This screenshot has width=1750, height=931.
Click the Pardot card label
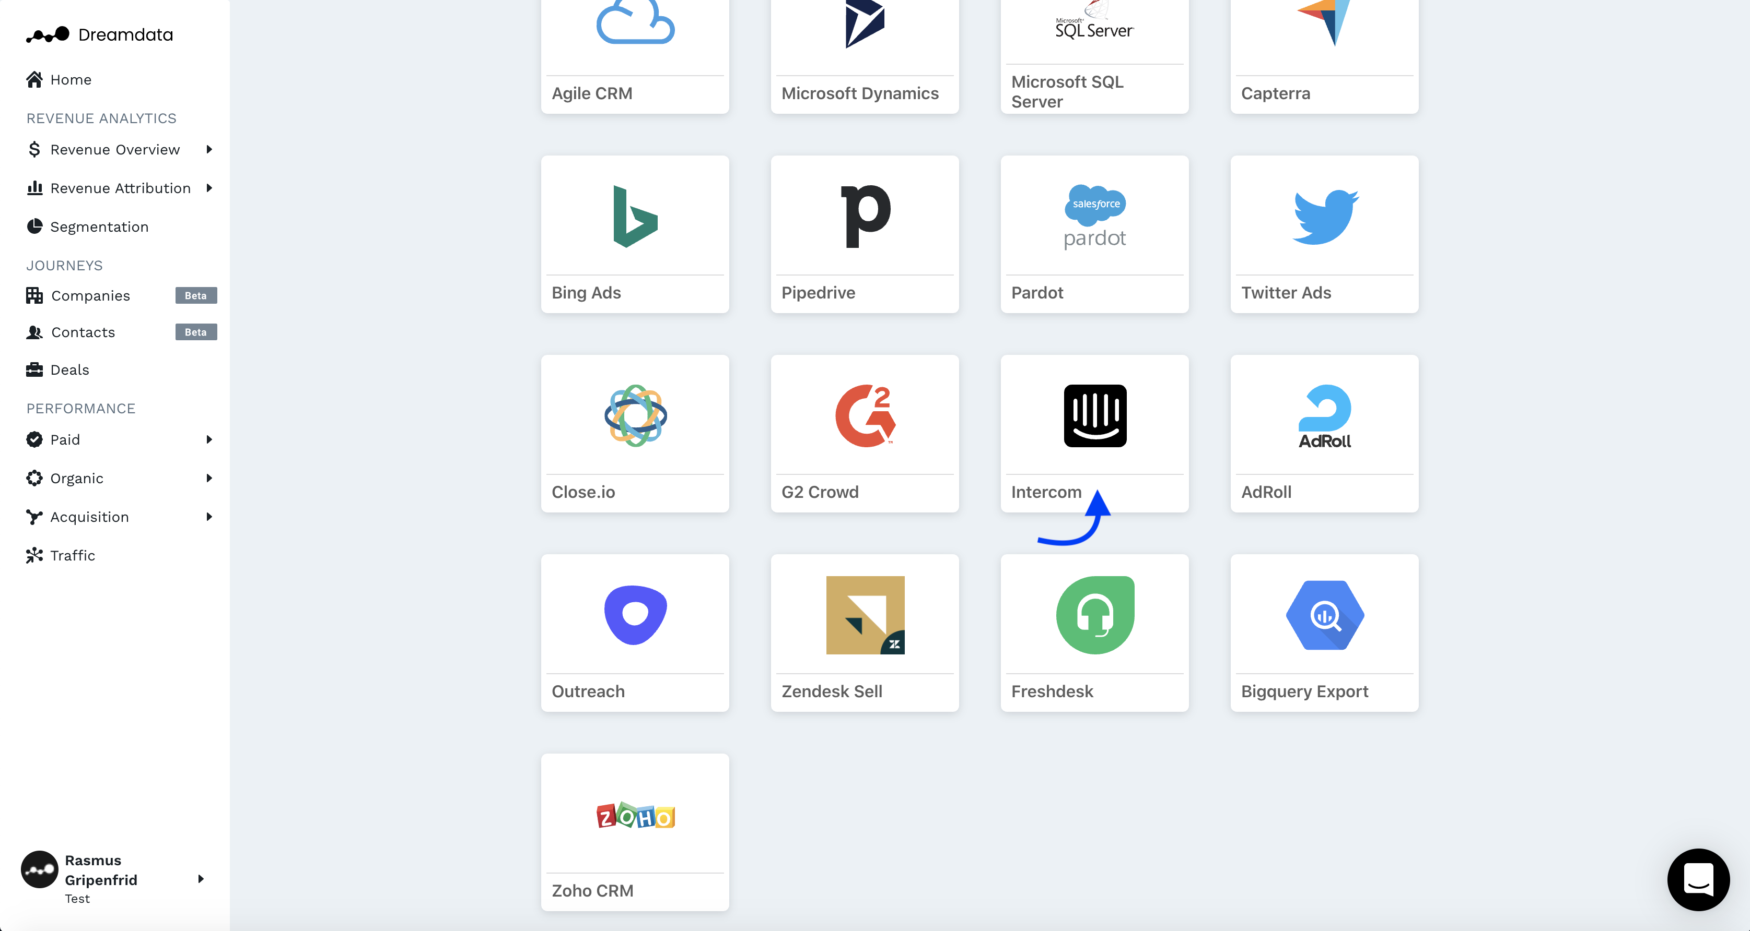coord(1037,292)
